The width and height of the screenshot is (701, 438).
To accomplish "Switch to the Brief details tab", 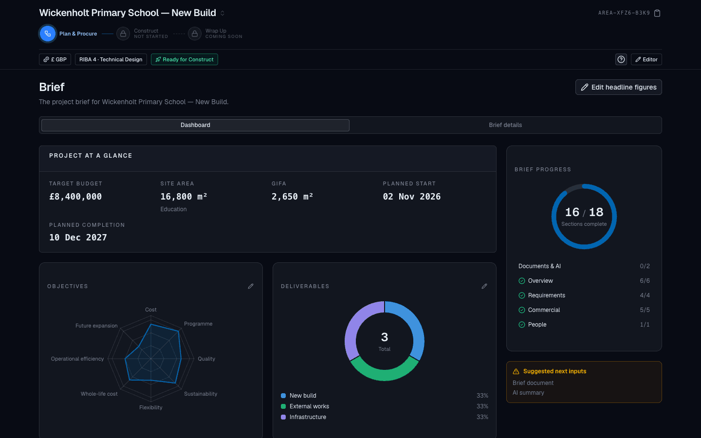I will 505,125.
